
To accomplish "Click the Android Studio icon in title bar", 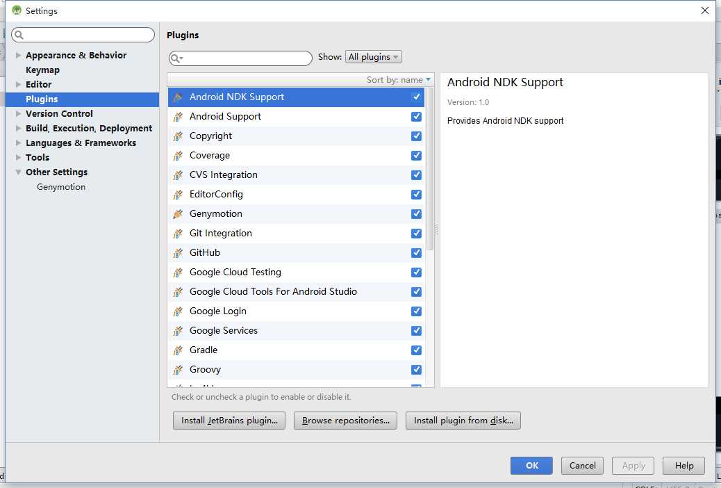I will [x=17, y=10].
